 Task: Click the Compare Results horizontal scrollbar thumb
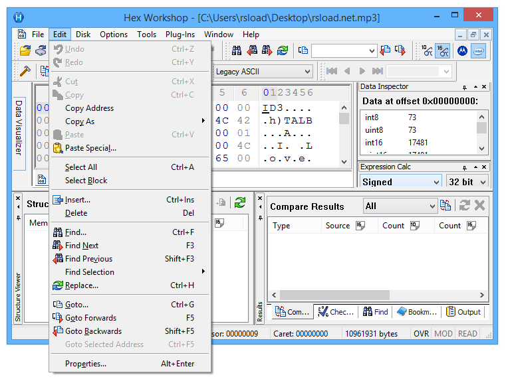click(334, 295)
